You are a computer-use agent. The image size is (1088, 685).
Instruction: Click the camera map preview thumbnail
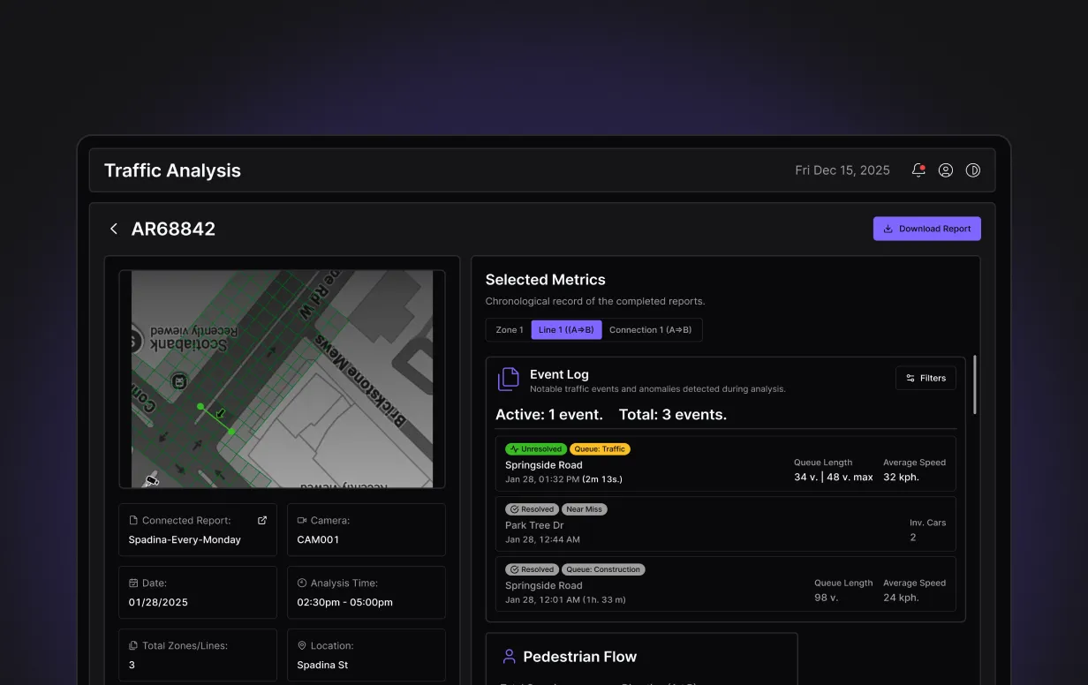(x=283, y=379)
